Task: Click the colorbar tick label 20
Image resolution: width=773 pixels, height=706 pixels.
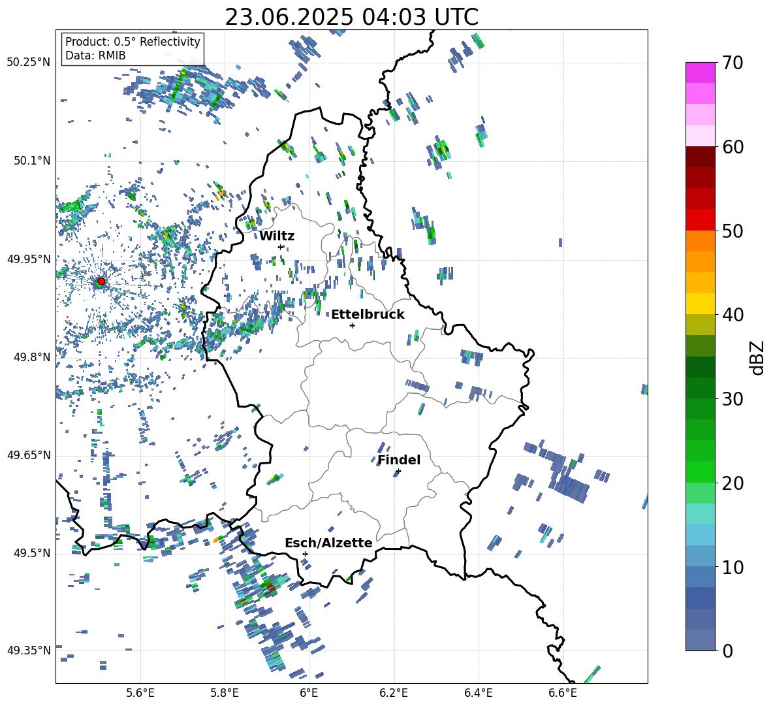Action: 733,483
